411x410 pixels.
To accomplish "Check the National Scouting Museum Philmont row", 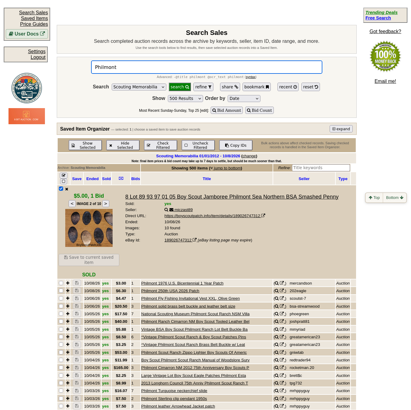I will point(61,314).
